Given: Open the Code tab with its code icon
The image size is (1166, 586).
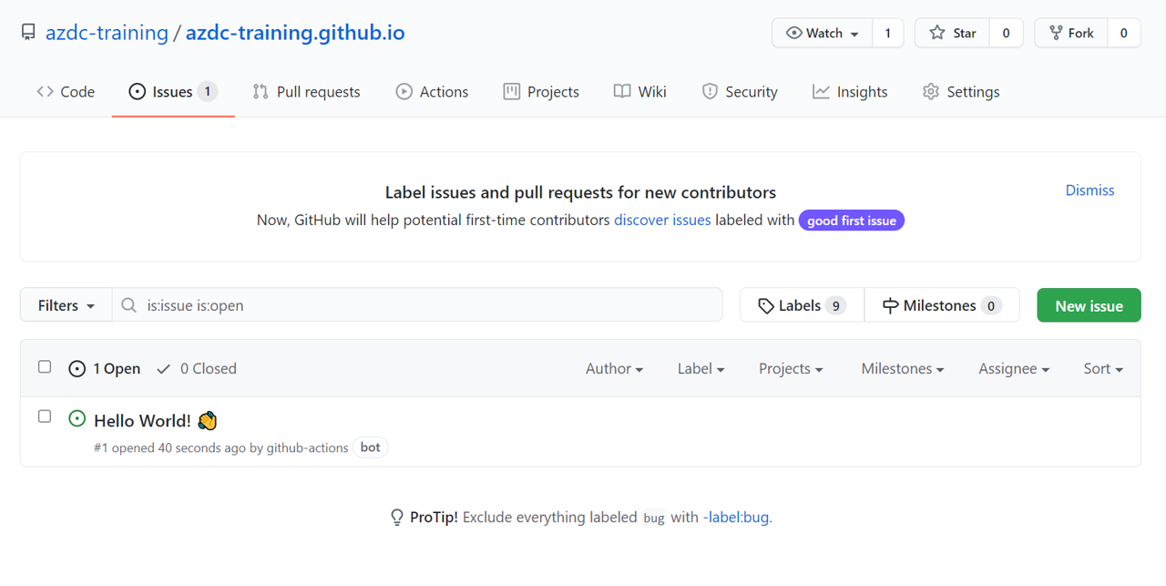Looking at the screenshot, I should coord(44,91).
